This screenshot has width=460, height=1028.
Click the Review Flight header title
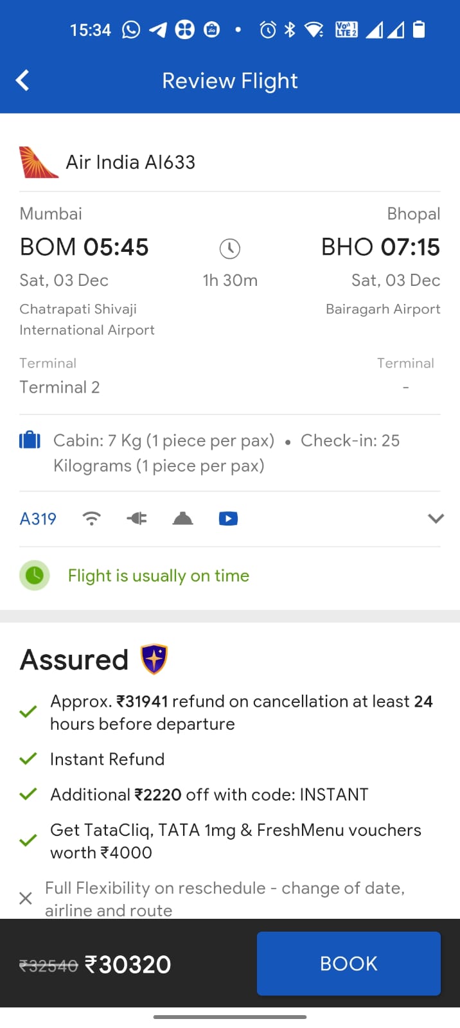point(230,81)
